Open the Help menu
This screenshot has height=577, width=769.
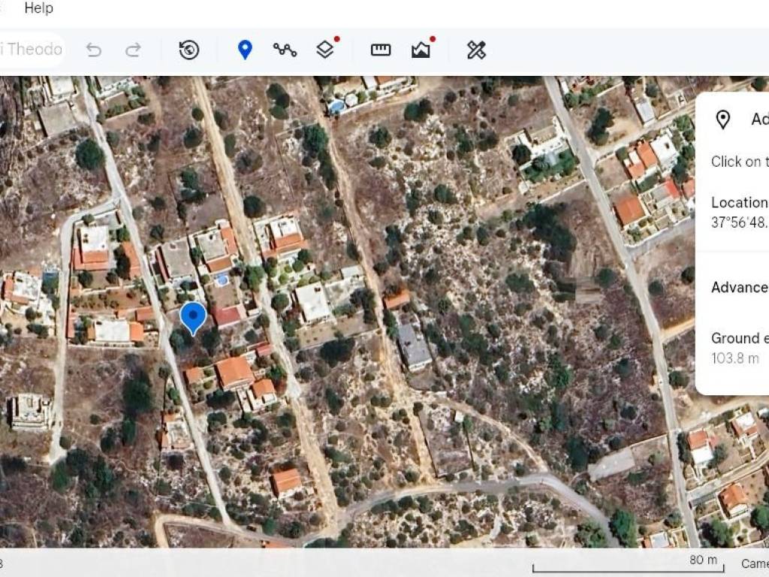click(x=38, y=8)
